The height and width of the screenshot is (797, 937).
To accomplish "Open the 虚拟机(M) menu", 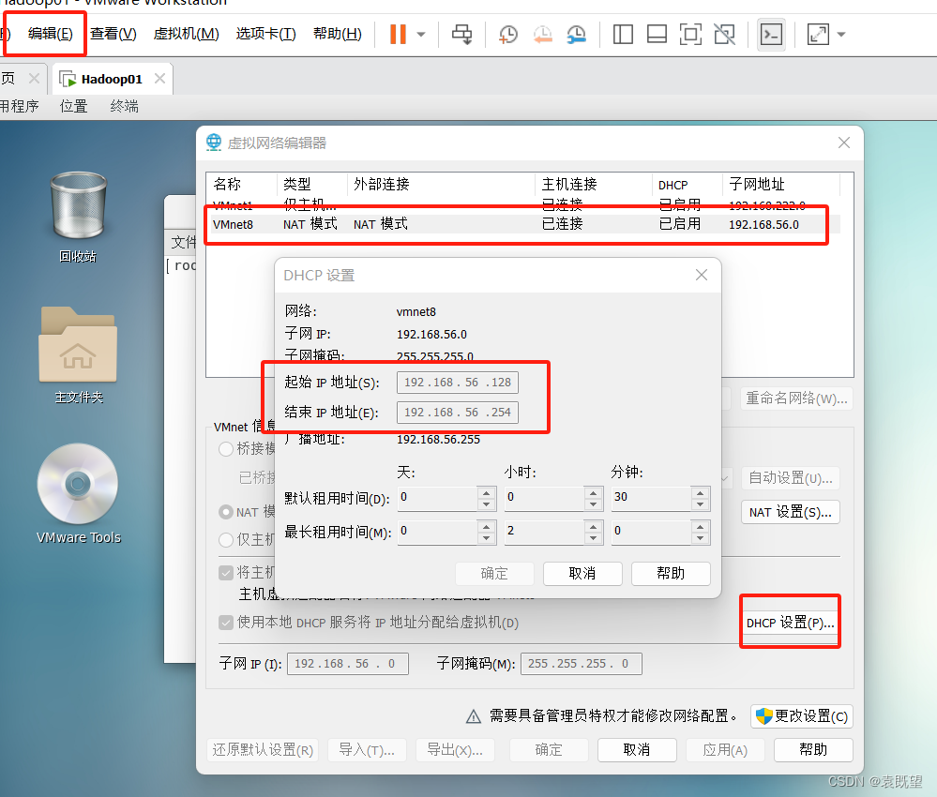I will (187, 34).
